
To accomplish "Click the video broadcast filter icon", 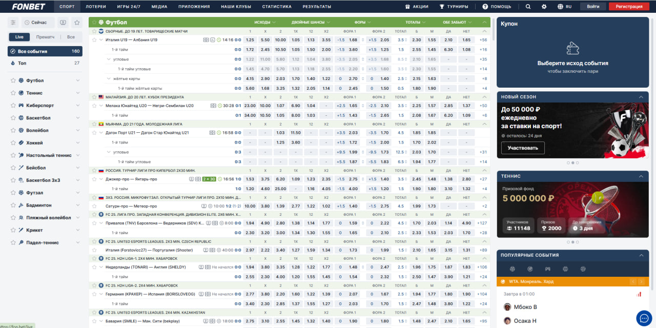I will tap(63, 23).
